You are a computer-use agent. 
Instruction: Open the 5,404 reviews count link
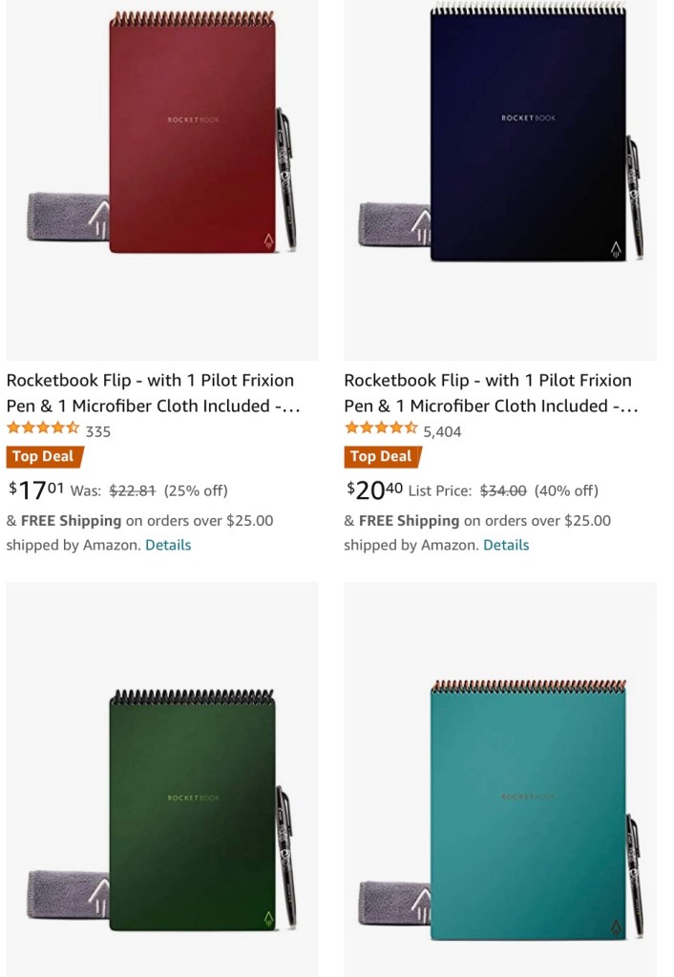[x=442, y=431]
